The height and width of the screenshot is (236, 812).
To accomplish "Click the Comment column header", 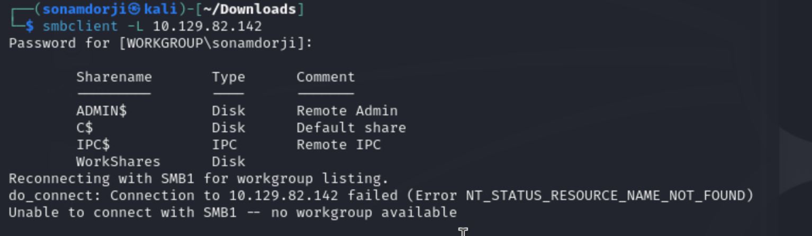I will click(326, 77).
